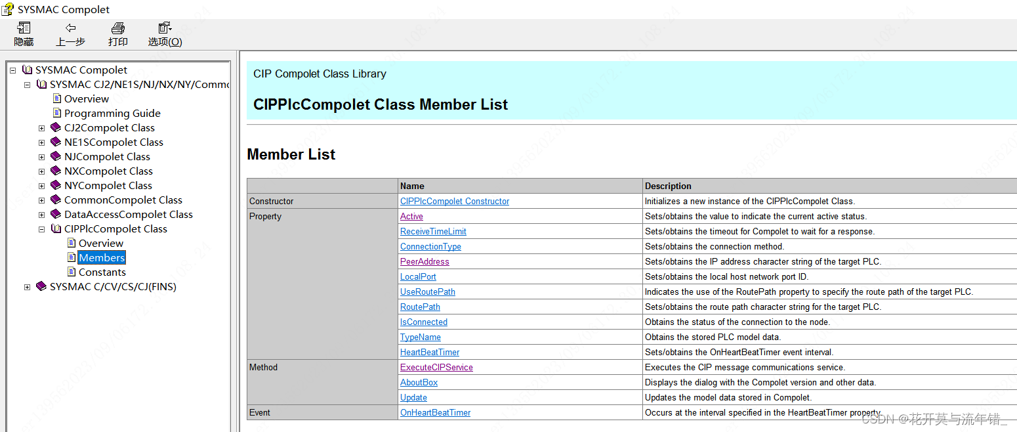This screenshot has height=432, width=1017.
Task: Click the SYSMAC Compolet root book icon
Action: point(28,70)
